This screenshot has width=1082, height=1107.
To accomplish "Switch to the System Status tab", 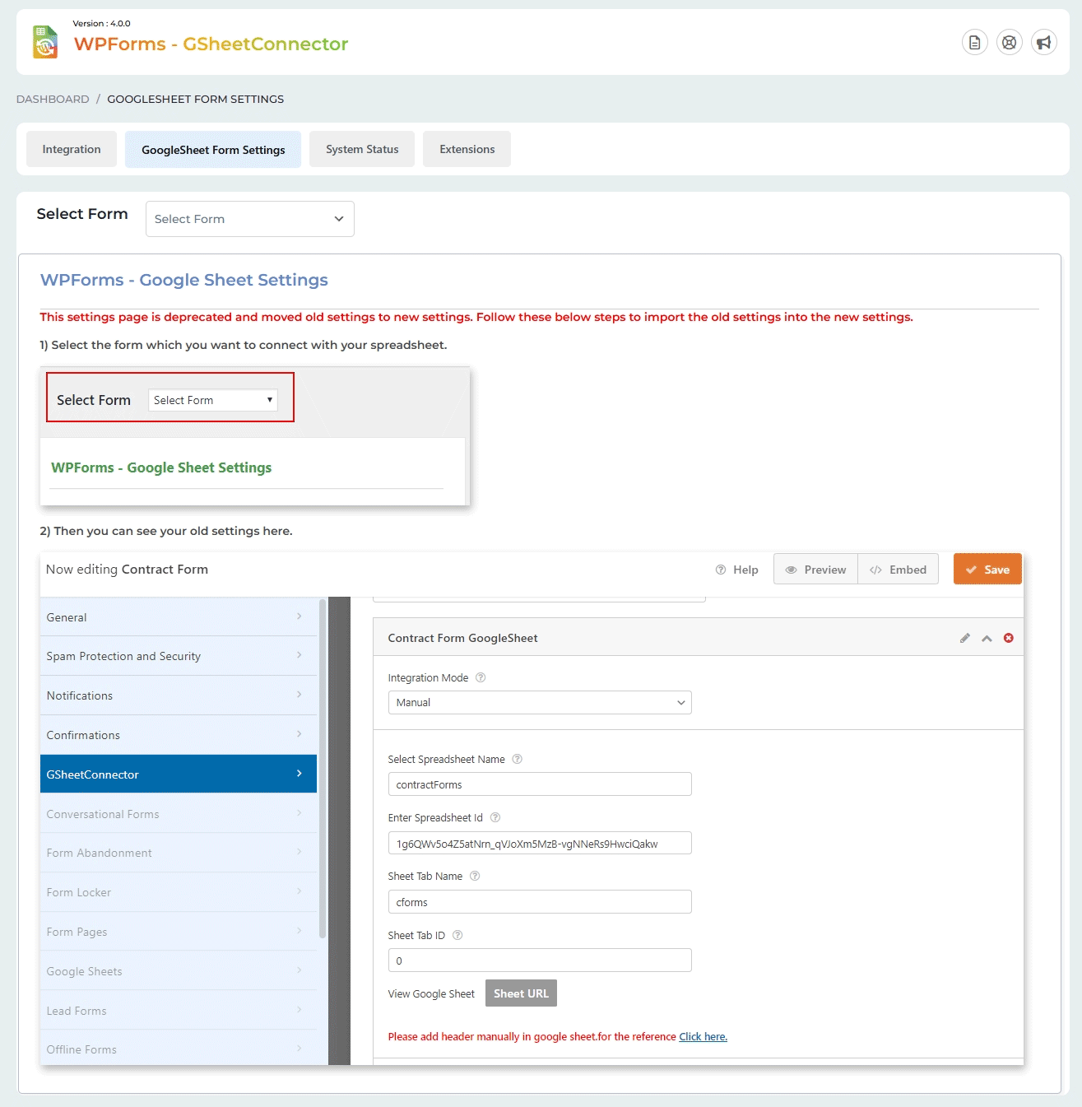I will 361,149.
